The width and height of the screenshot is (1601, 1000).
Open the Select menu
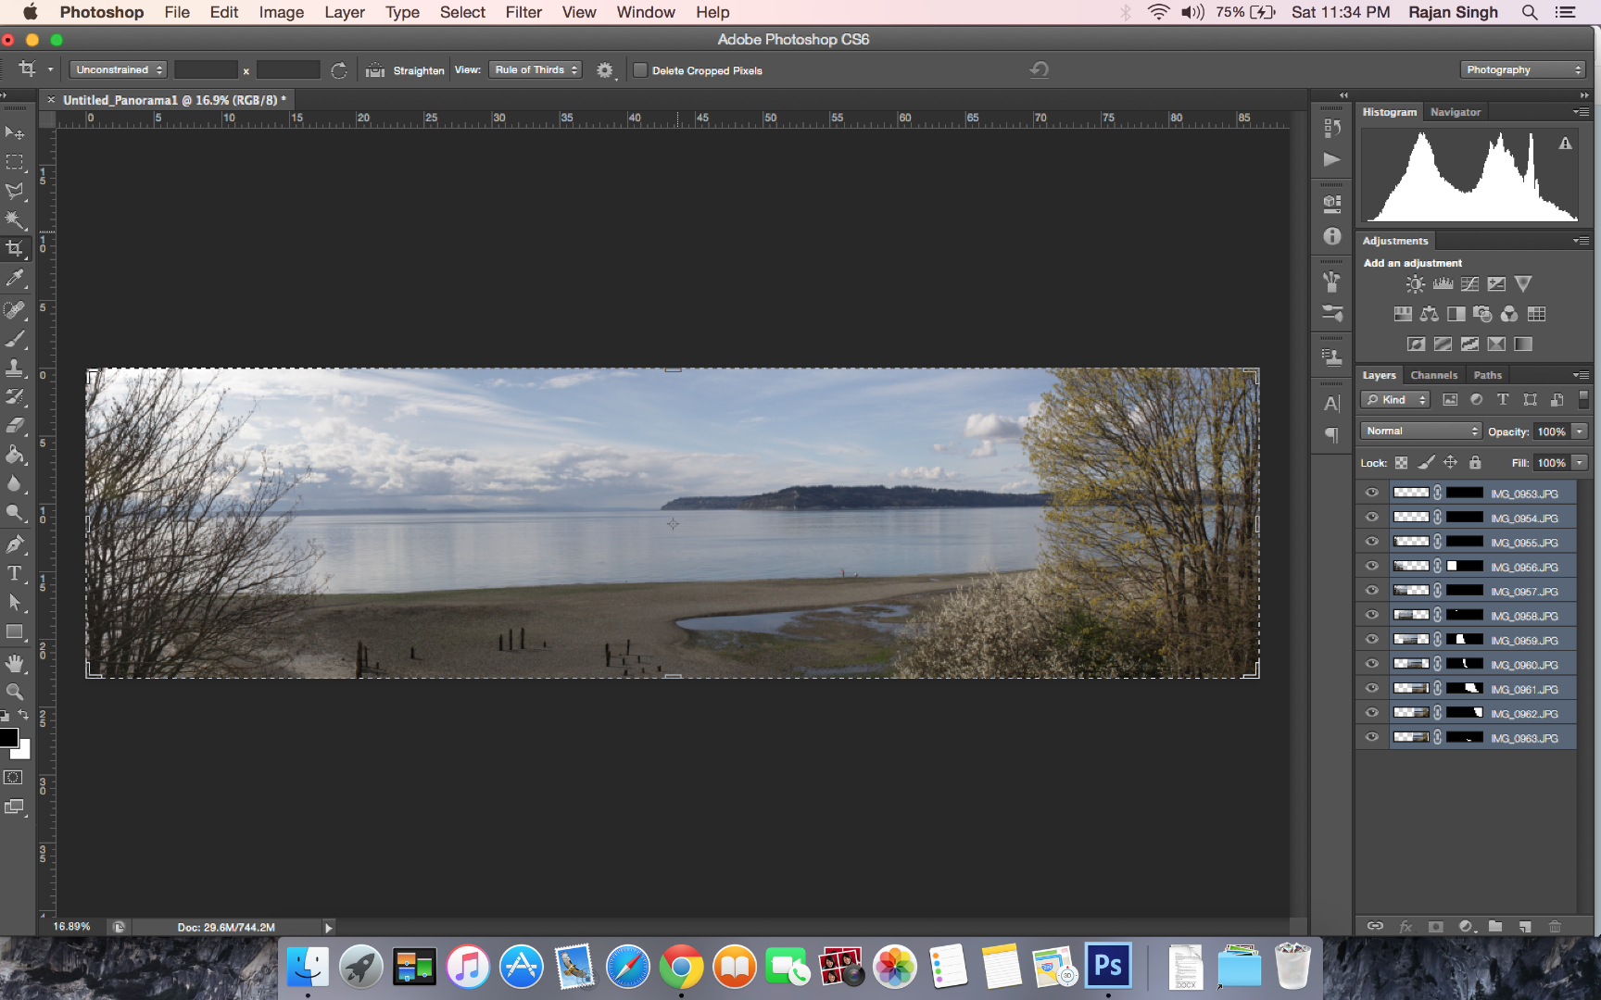(462, 12)
